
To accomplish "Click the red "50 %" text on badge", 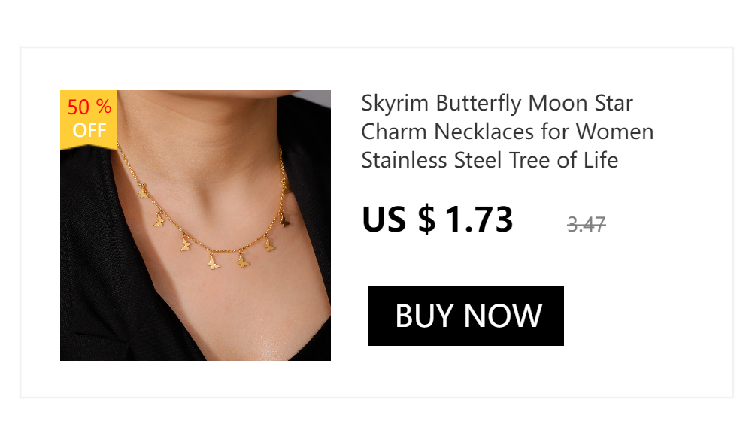I will click(89, 107).
